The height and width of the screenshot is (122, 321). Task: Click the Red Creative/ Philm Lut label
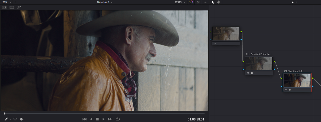click(x=258, y=54)
